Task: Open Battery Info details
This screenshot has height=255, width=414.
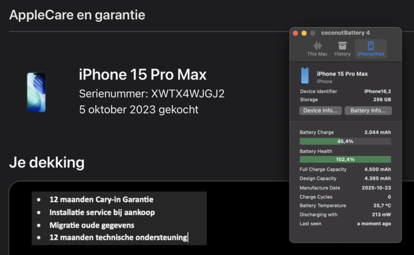Action: click(368, 110)
